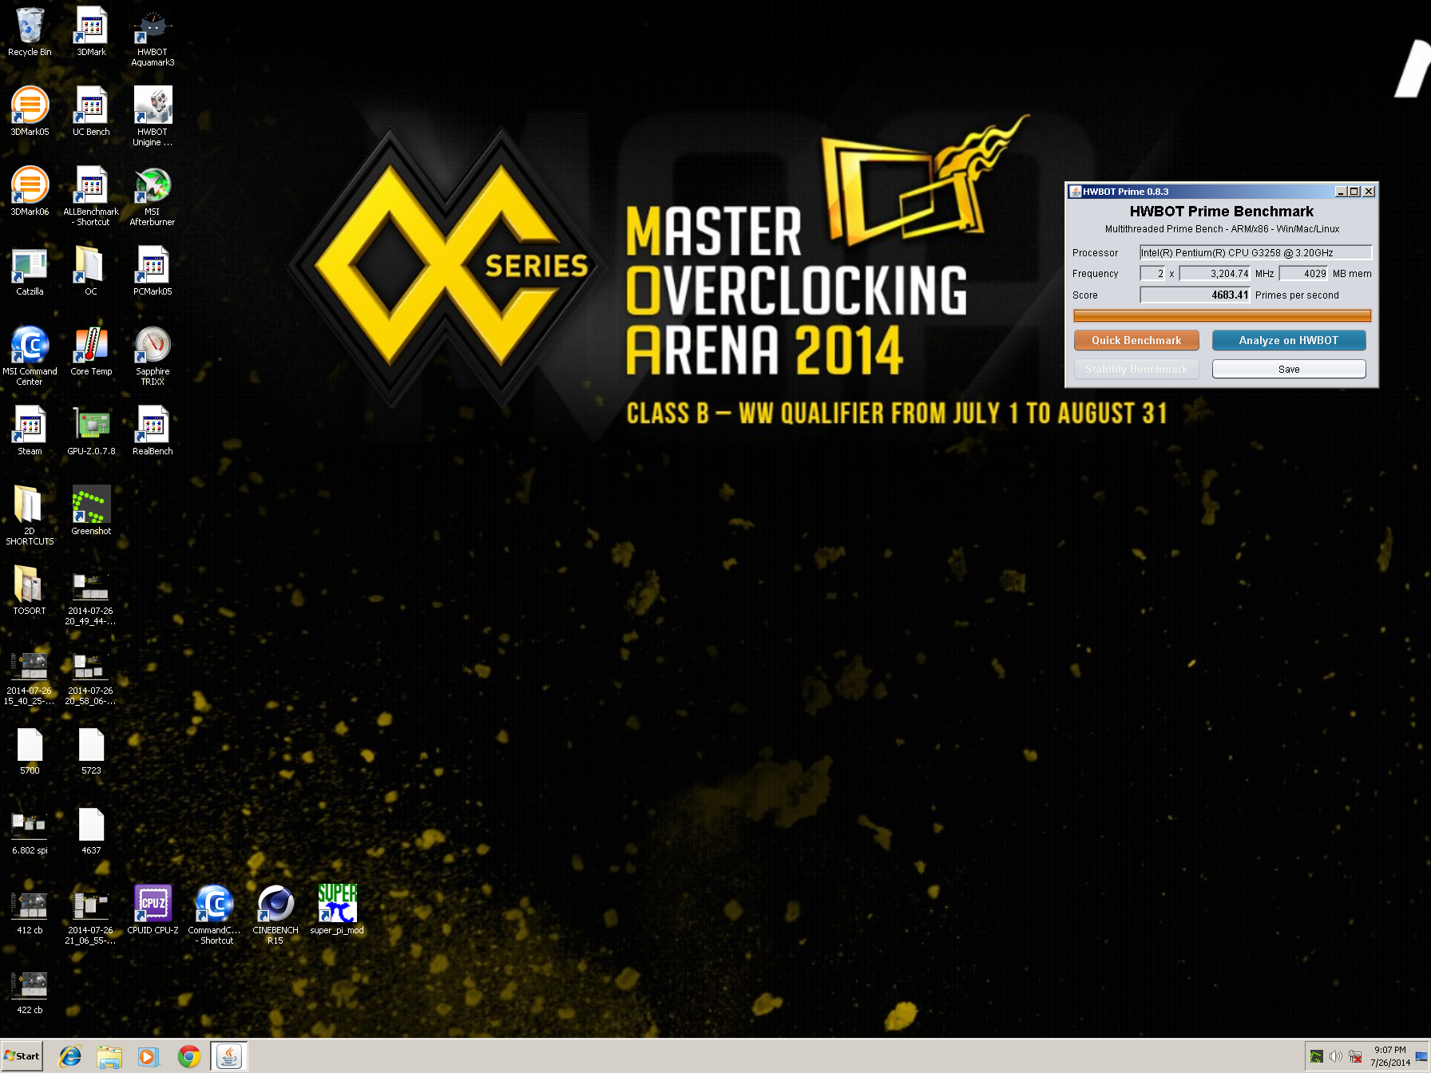
Task: Open the Core Temp shortcut
Action: (91, 351)
